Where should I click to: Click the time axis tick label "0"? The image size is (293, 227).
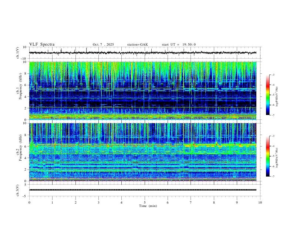(x=29, y=203)
